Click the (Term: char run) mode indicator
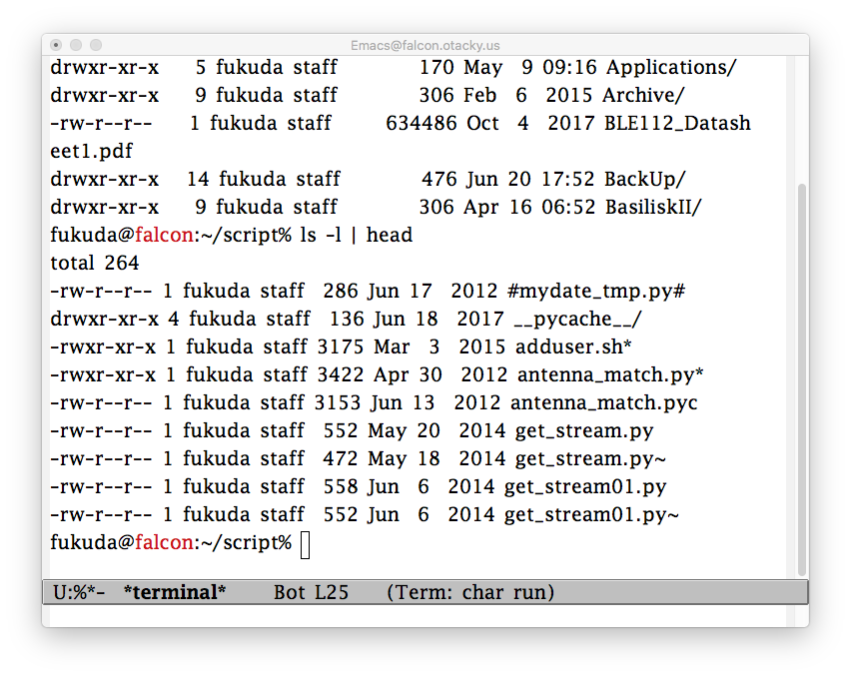Image resolution: width=851 pixels, height=677 pixels. tap(470, 592)
